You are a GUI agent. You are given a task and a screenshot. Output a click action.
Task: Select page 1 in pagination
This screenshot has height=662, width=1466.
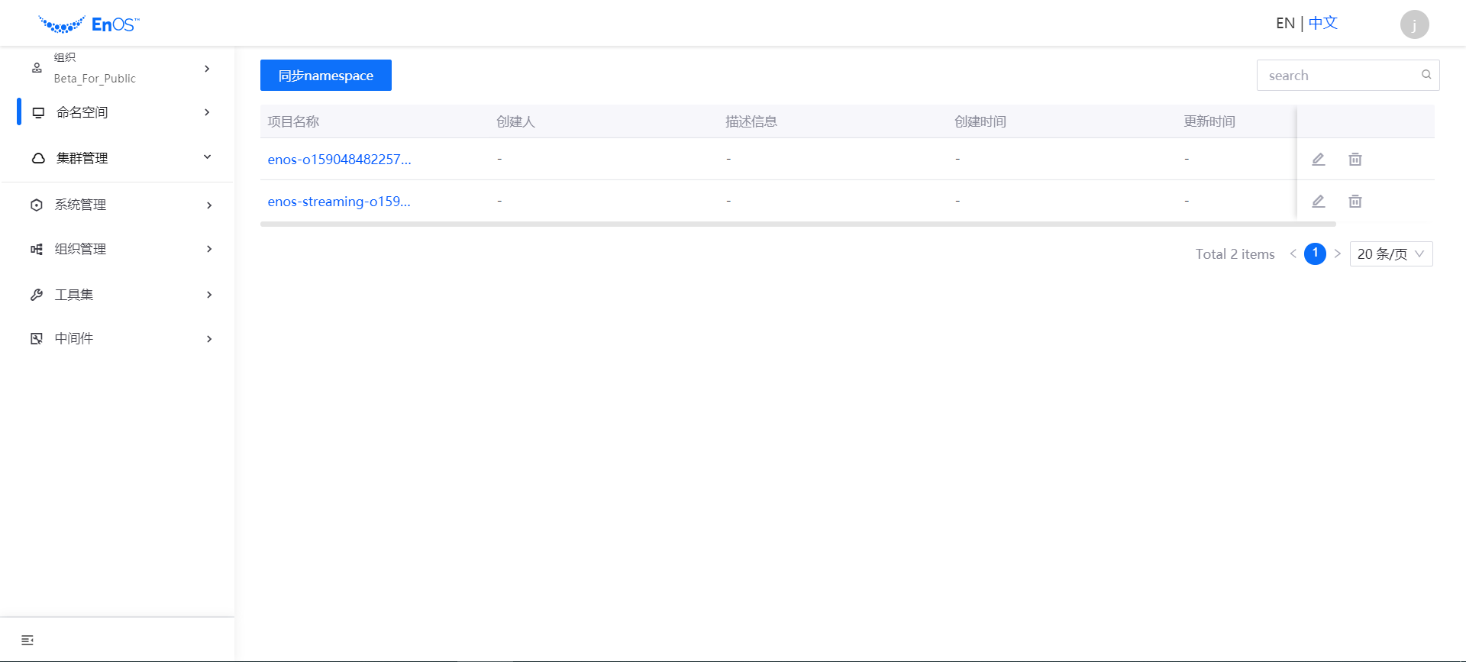point(1315,253)
